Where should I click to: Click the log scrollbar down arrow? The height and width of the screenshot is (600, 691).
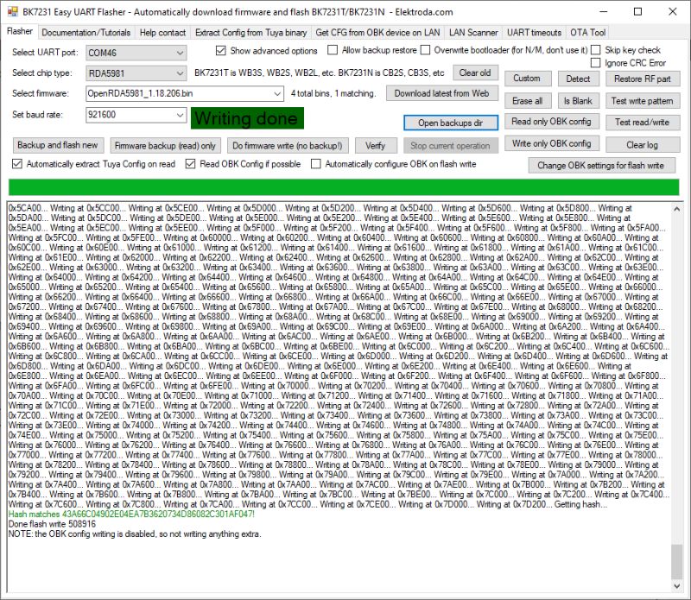point(676,585)
